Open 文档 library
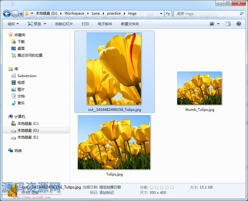This screenshot has width=248, height=201. click(x=18, y=96)
